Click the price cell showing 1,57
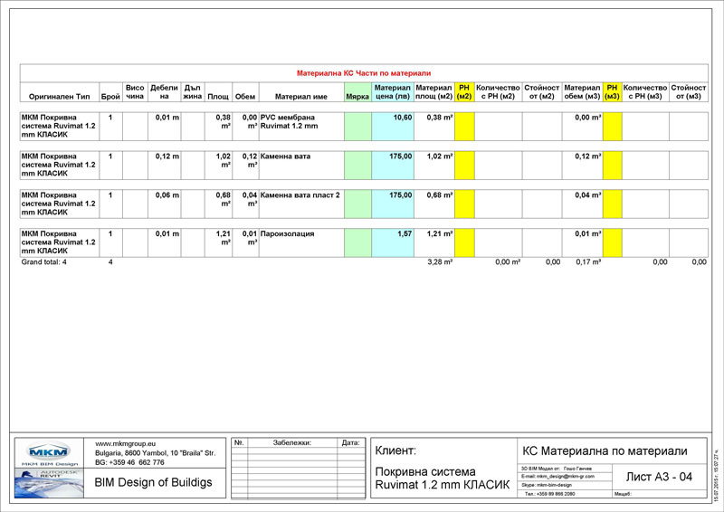Viewport: 724px width, 512px height. tap(393, 242)
